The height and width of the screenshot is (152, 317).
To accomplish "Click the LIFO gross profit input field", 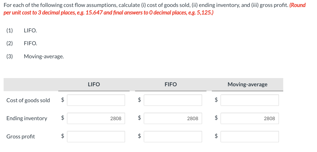I will (96, 136).
